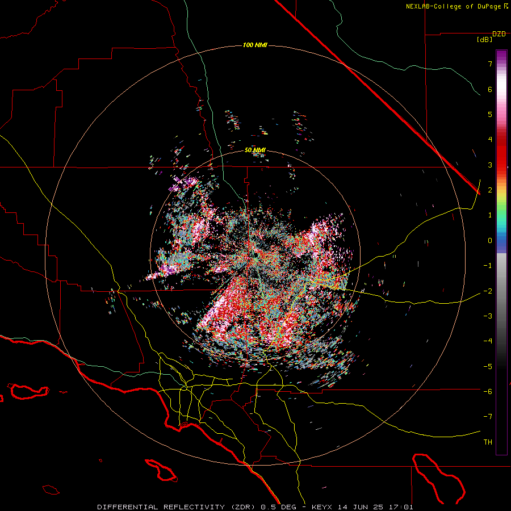The width and height of the screenshot is (511, 511).
Task: Click the -6 value on the color scale
Action: pyautogui.click(x=488, y=392)
